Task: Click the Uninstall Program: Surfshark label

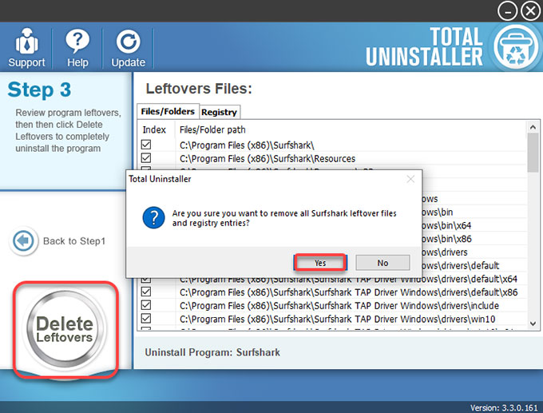Action: tap(212, 352)
